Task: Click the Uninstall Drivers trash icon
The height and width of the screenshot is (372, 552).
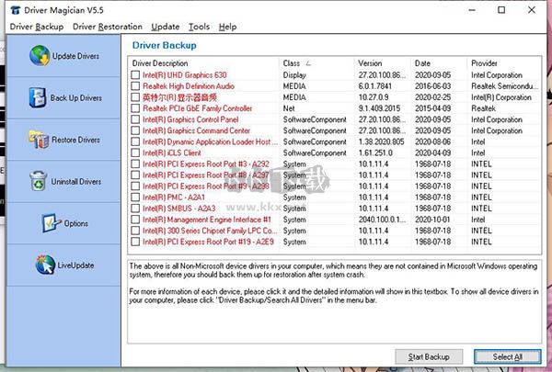Action: tap(38, 182)
